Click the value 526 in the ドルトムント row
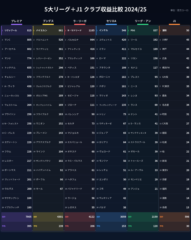Image resolution: width=191 pixels, height=240 pixels. [x=61, y=40]
